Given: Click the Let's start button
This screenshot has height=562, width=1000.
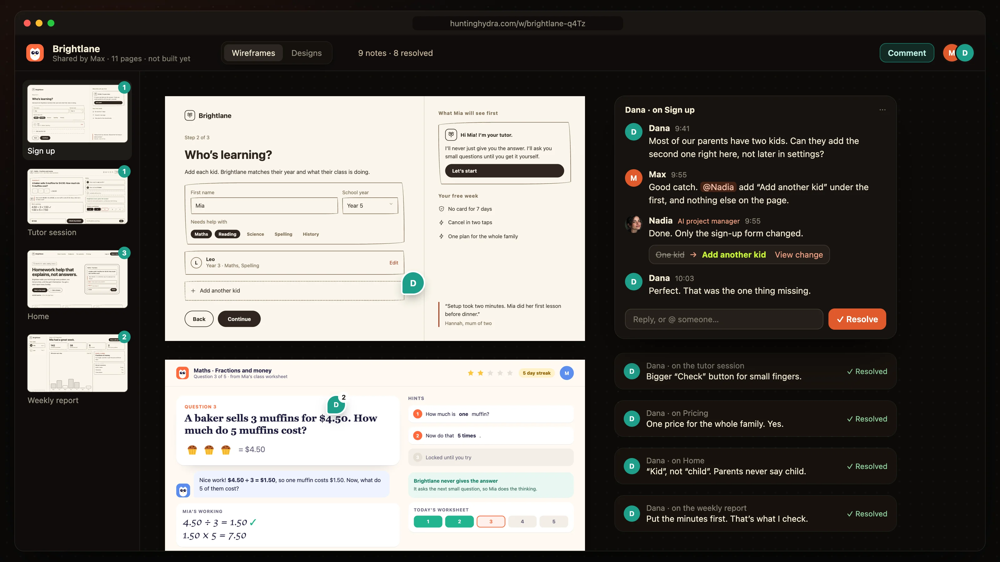Looking at the screenshot, I should coord(504,171).
